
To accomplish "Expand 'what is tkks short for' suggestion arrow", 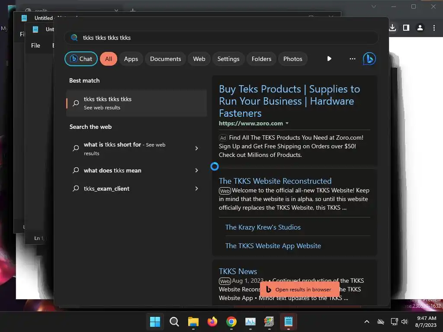I will click(197, 148).
